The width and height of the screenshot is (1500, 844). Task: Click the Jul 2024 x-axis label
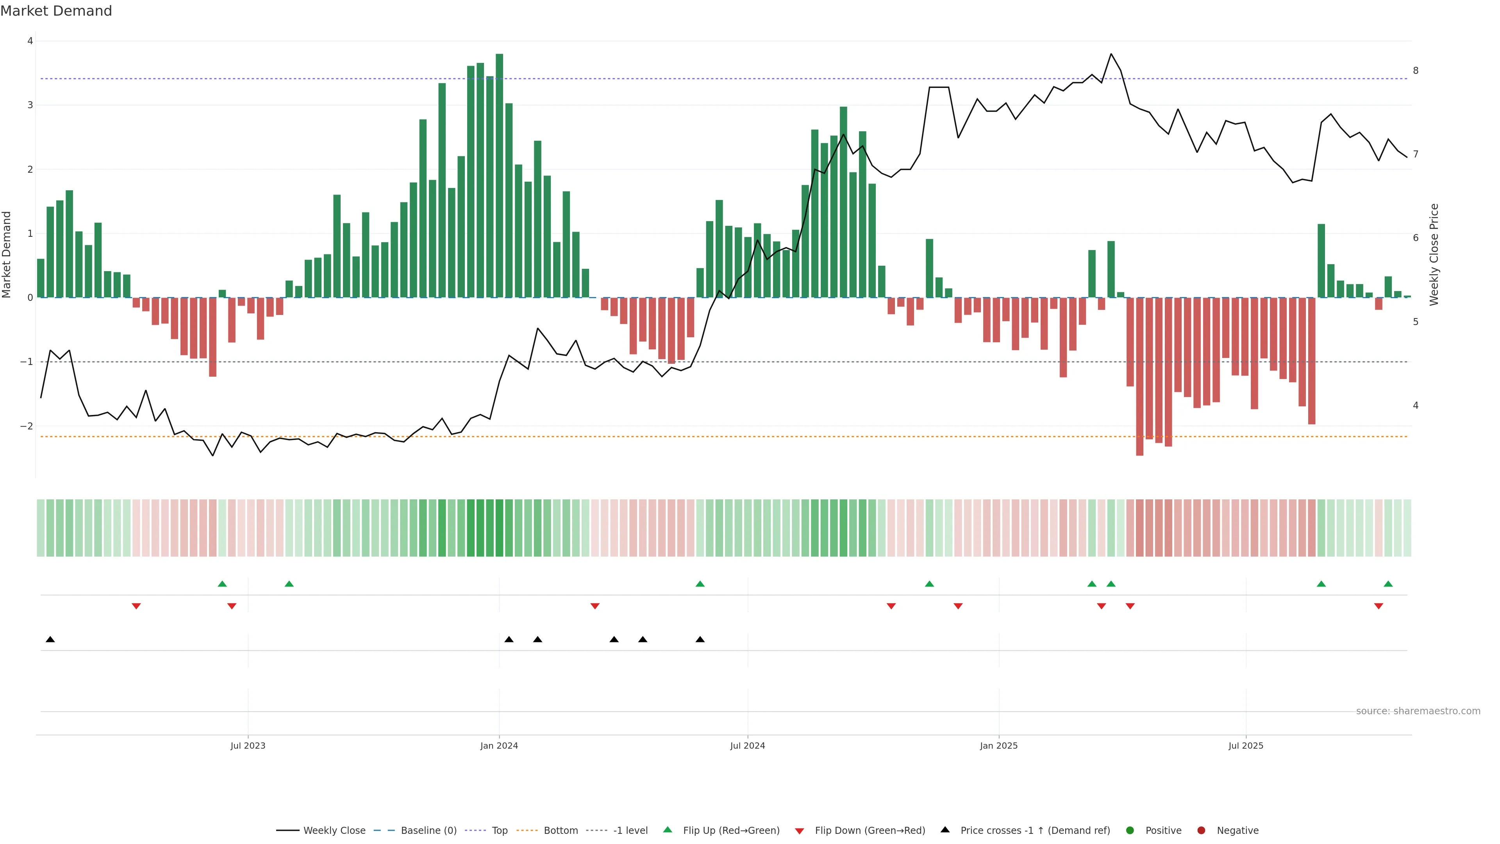[x=748, y=746]
